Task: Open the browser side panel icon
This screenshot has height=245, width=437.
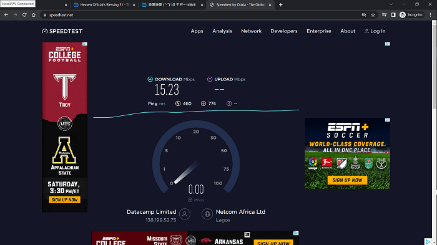Action: [393, 15]
